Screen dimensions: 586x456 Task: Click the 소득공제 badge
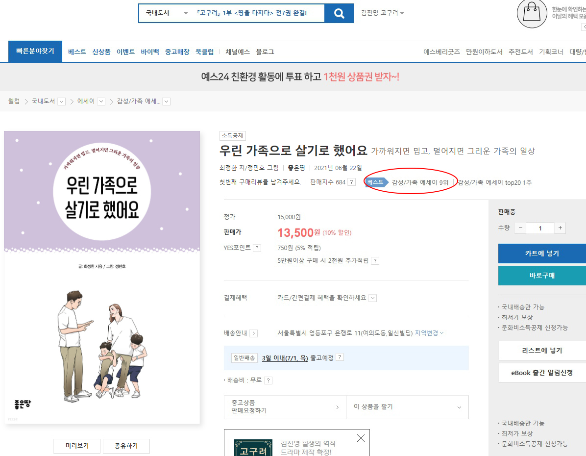click(232, 136)
